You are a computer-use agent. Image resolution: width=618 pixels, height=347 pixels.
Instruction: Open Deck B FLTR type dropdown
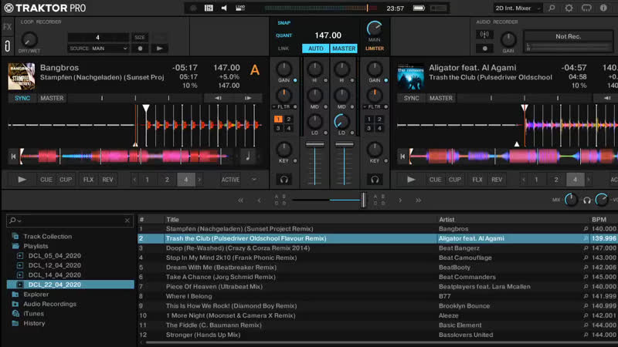365,106
